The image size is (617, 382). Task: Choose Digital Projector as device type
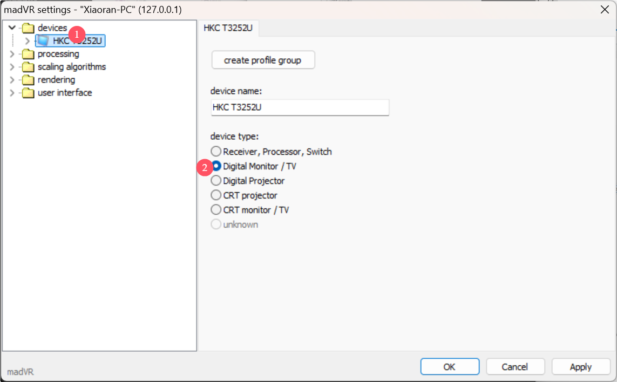(216, 181)
